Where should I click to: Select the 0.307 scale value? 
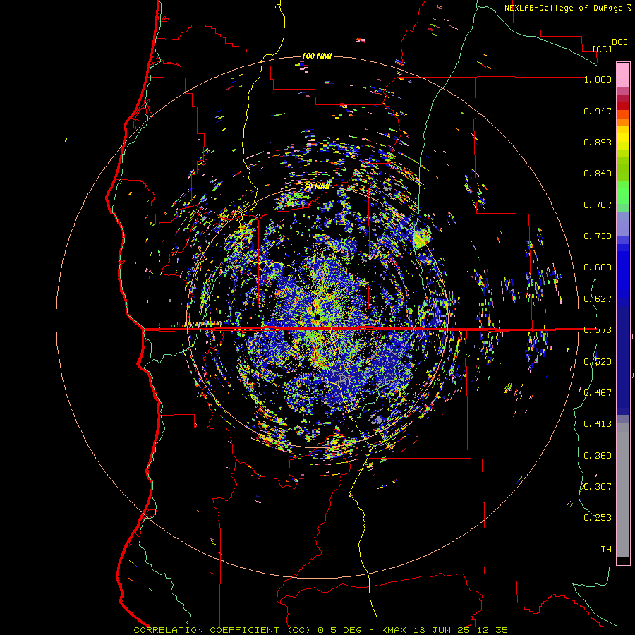click(598, 487)
